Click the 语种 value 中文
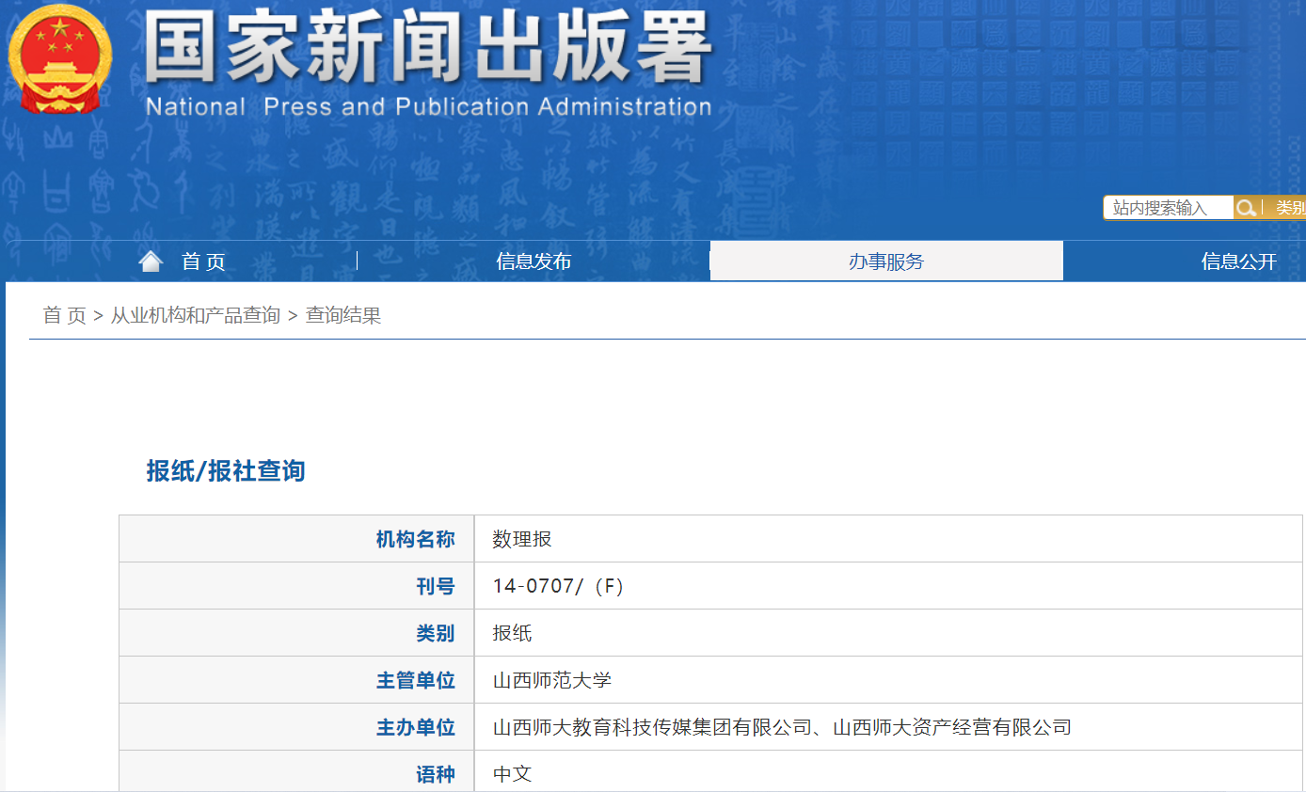The image size is (1306, 792). click(512, 771)
